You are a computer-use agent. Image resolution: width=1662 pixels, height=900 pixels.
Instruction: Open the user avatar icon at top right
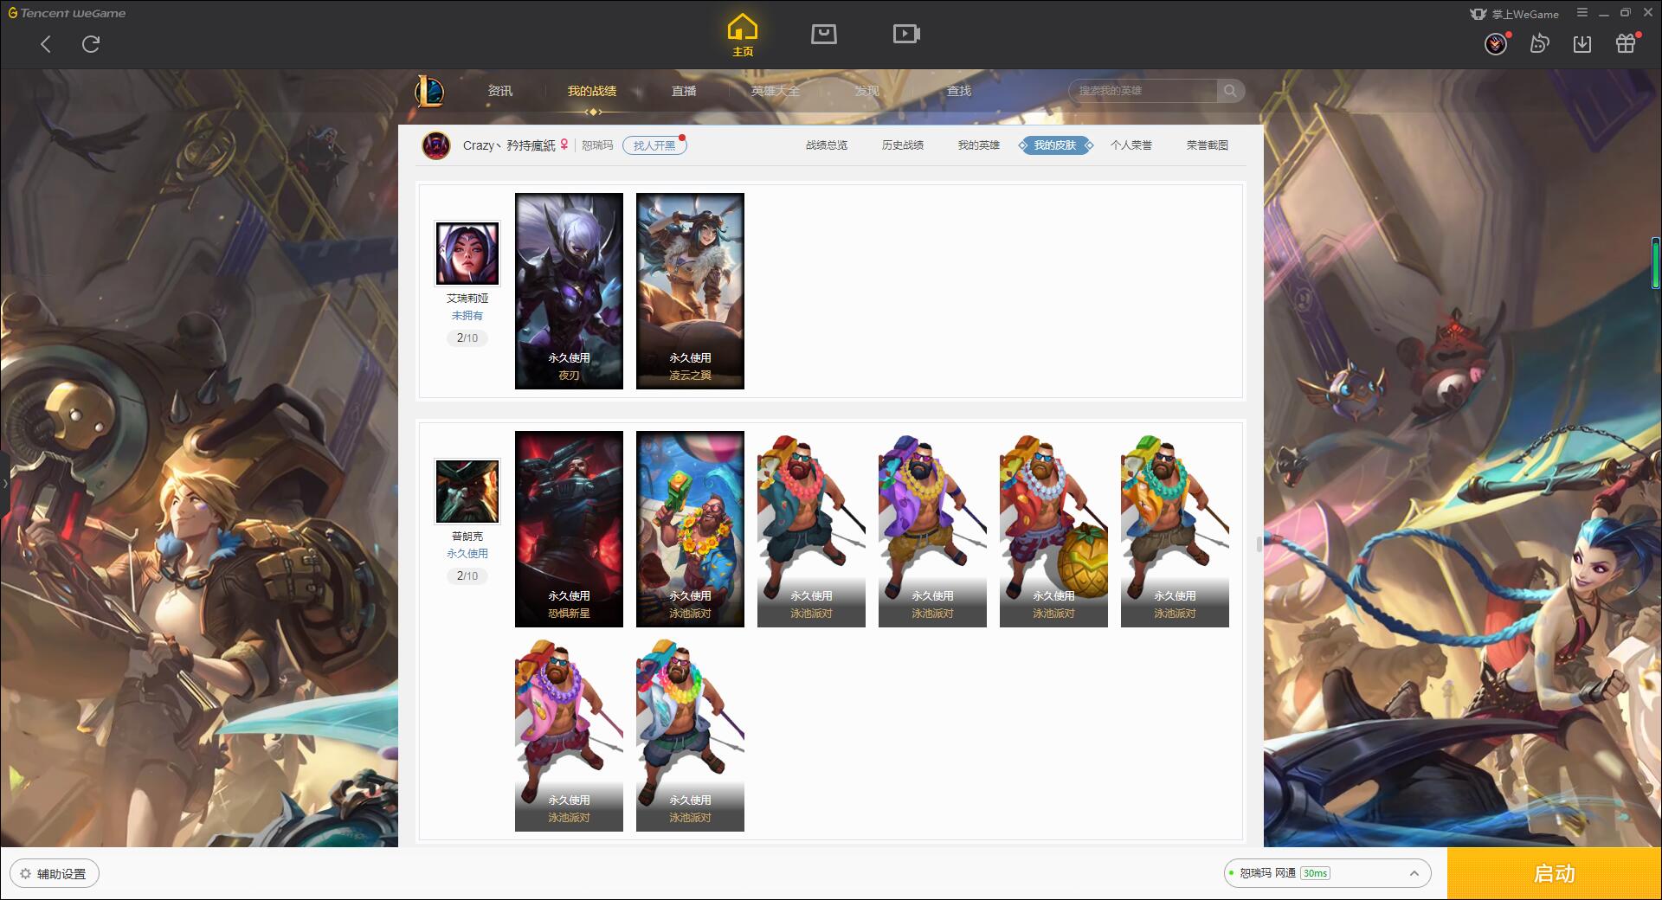tap(1496, 44)
